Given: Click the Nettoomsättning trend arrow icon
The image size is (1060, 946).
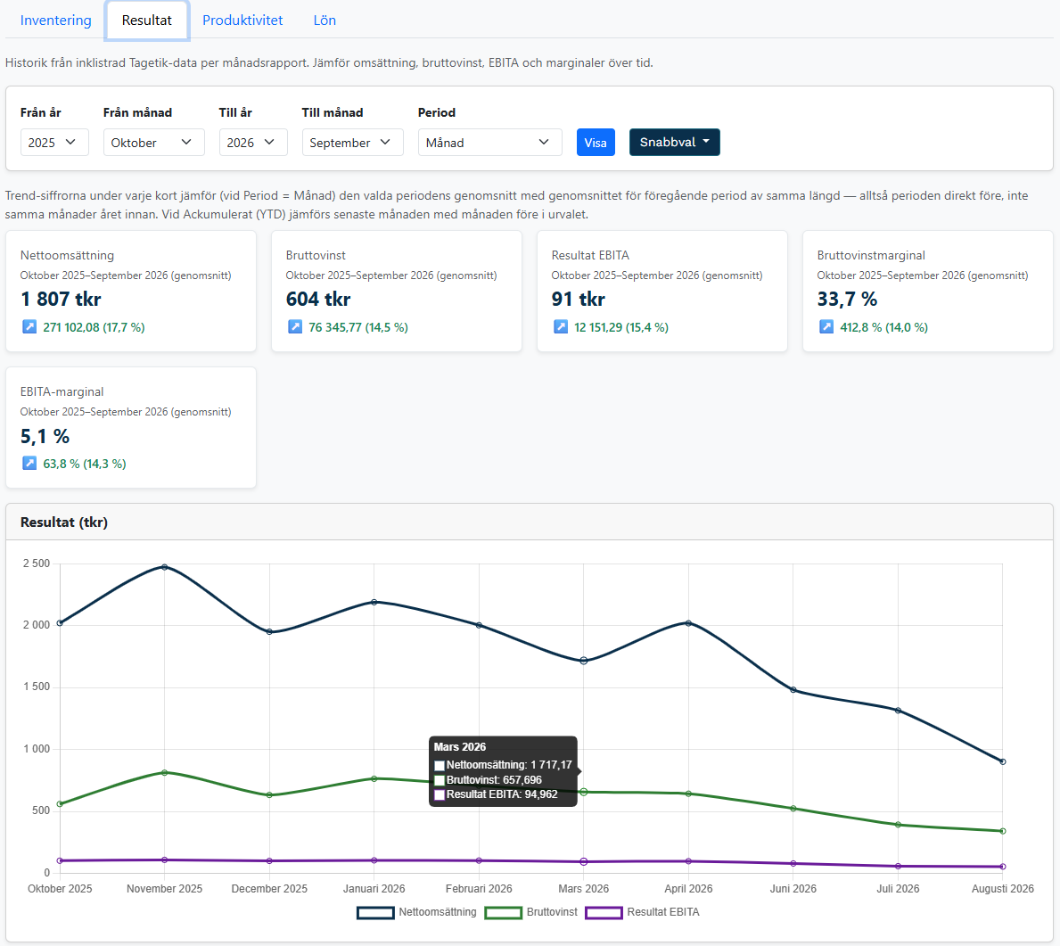Looking at the screenshot, I should [x=29, y=327].
